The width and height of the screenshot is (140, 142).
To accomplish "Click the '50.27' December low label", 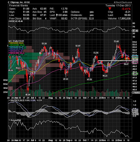I will [126, 64].
